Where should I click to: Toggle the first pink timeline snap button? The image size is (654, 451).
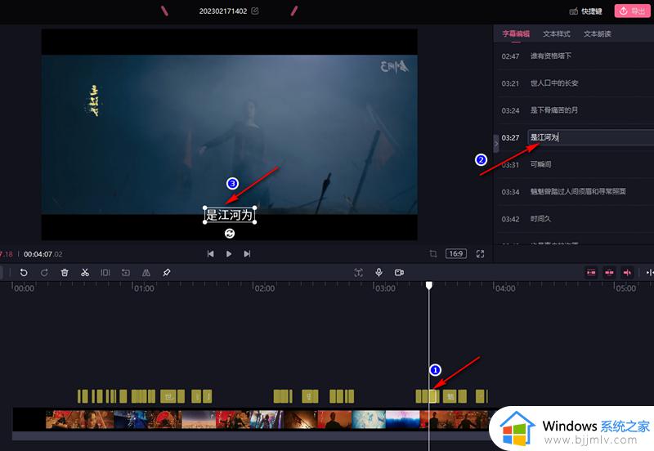click(591, 273)
